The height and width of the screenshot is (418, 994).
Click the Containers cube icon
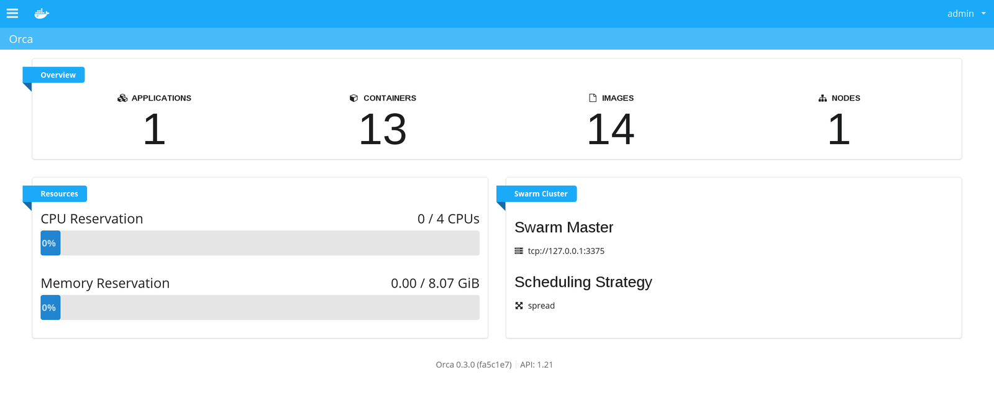tap(354, 98)
